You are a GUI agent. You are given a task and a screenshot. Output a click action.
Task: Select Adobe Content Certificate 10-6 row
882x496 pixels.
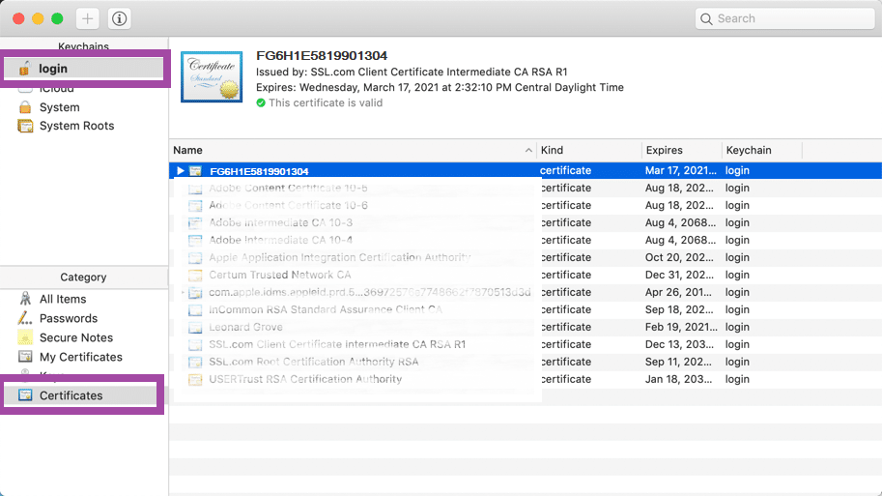pyautogui.click(x=526, y=206)
